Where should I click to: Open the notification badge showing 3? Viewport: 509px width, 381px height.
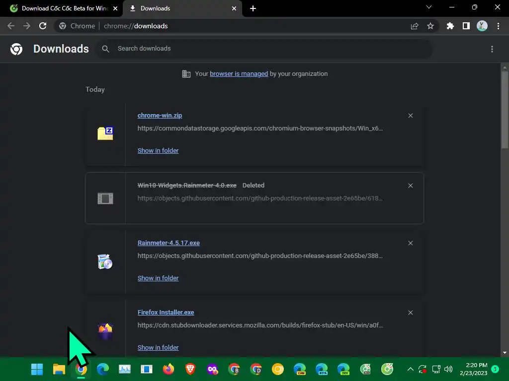pos(495,369)
